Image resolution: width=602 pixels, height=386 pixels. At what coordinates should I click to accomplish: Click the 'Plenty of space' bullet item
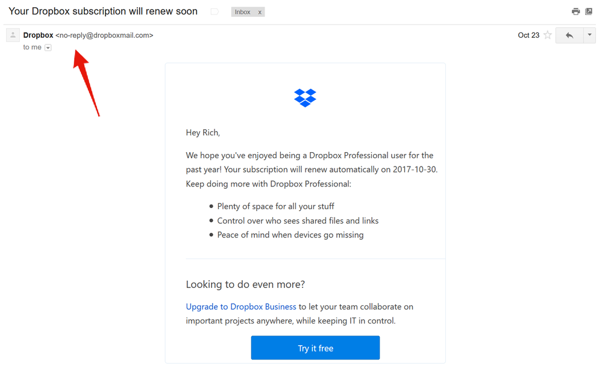pyautogui.click(x=275, y=206)
